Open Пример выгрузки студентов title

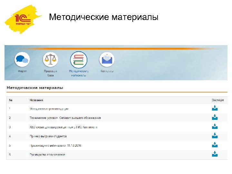[x=48, y=136]
